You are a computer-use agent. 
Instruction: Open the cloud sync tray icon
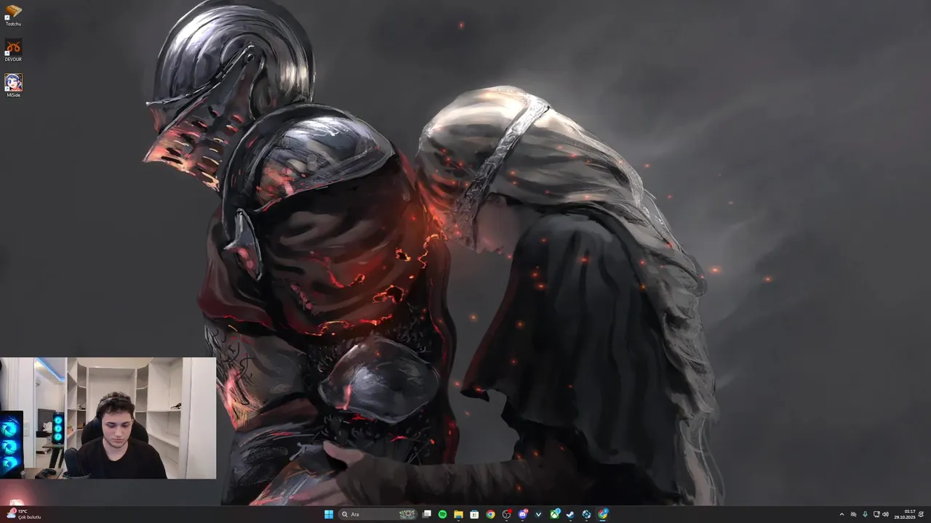(x=853, y=514)
